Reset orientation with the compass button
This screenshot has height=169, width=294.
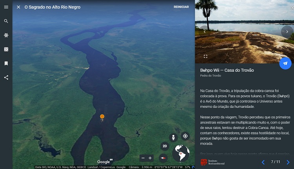163,158
